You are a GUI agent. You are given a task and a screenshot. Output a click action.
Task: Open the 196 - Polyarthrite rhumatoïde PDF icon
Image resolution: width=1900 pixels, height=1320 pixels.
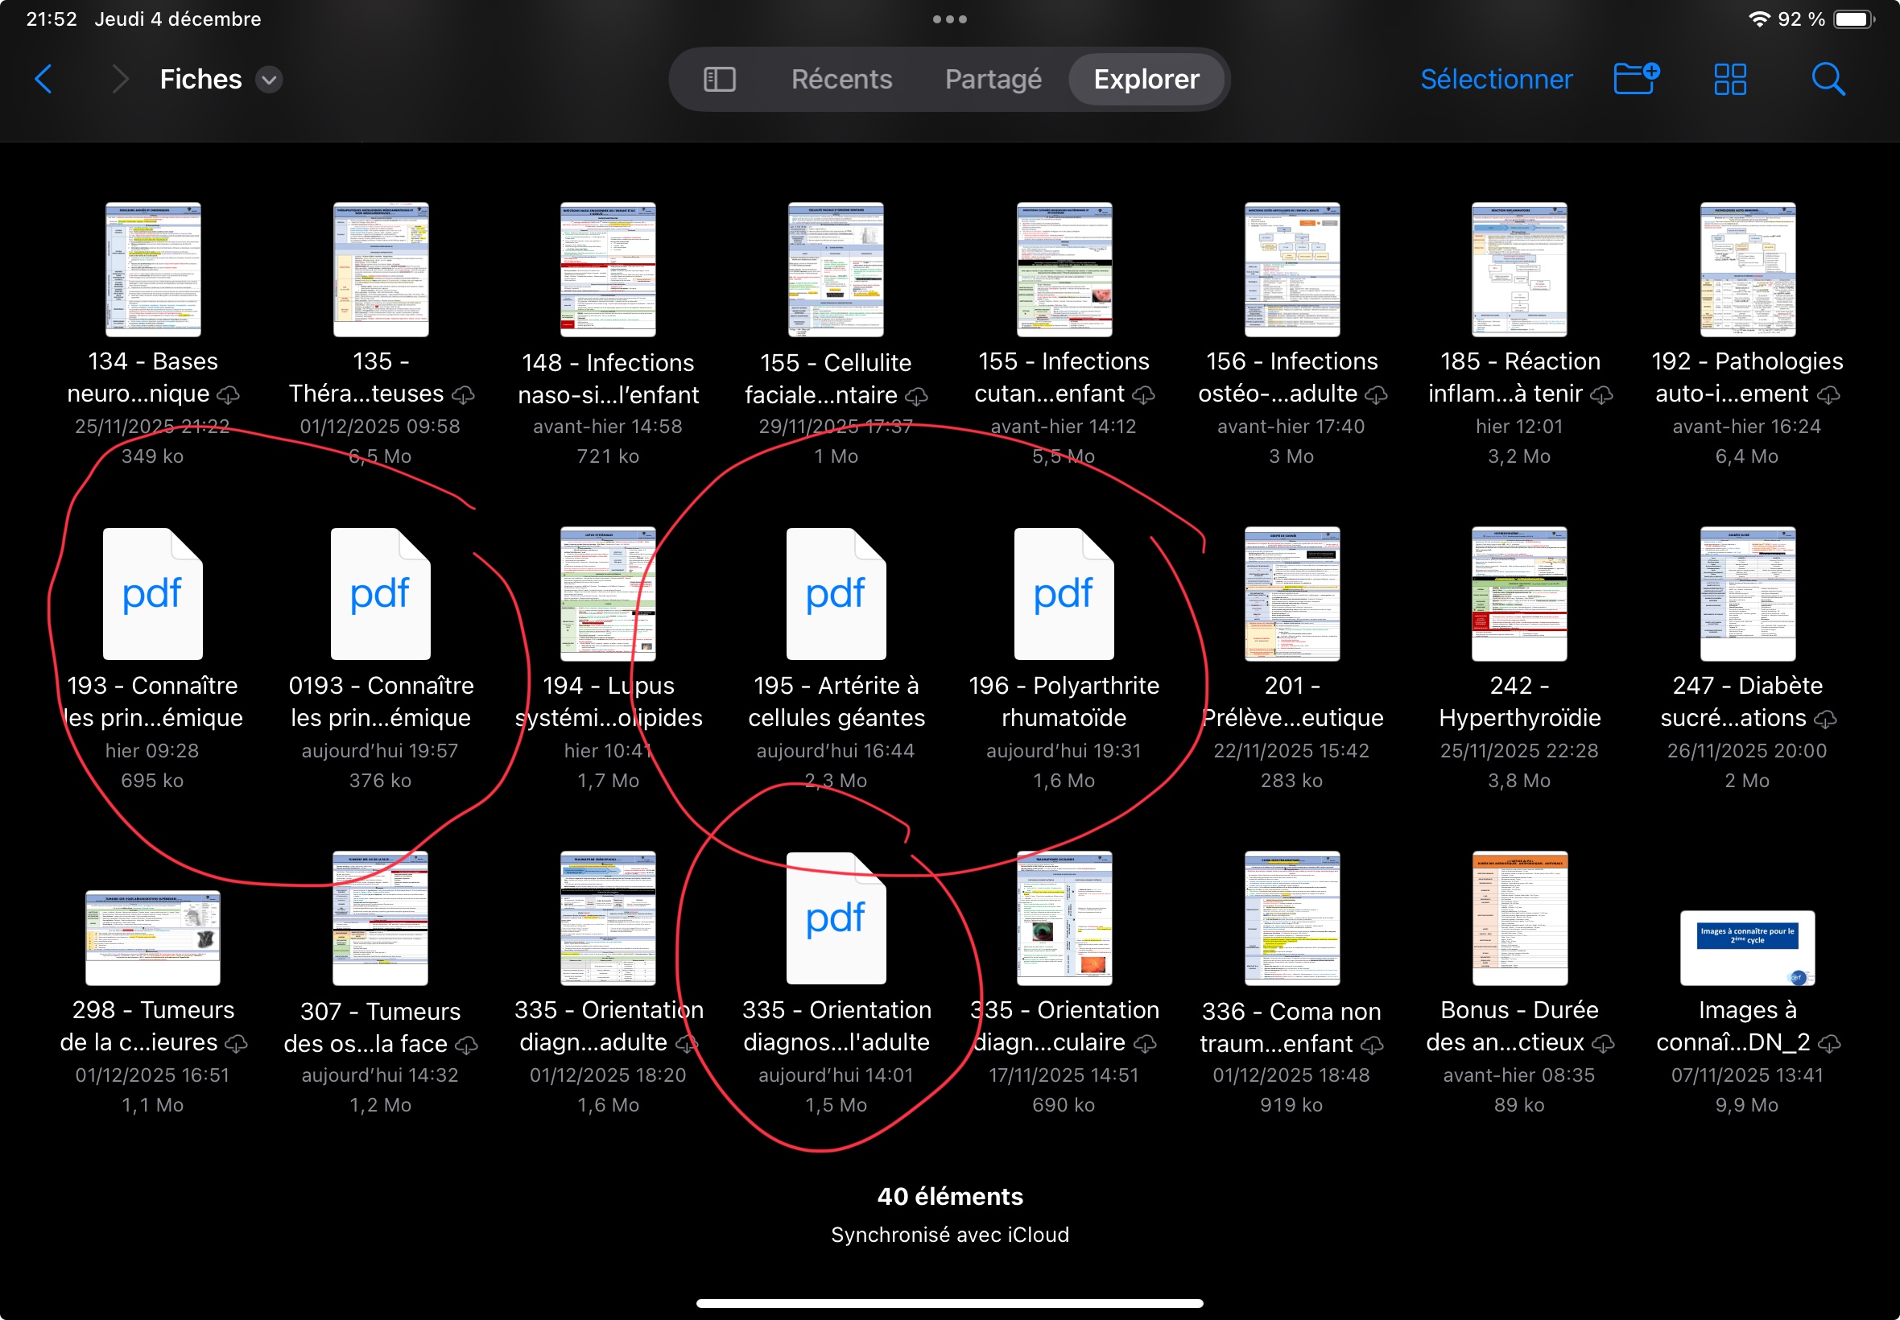(1063, 594)
